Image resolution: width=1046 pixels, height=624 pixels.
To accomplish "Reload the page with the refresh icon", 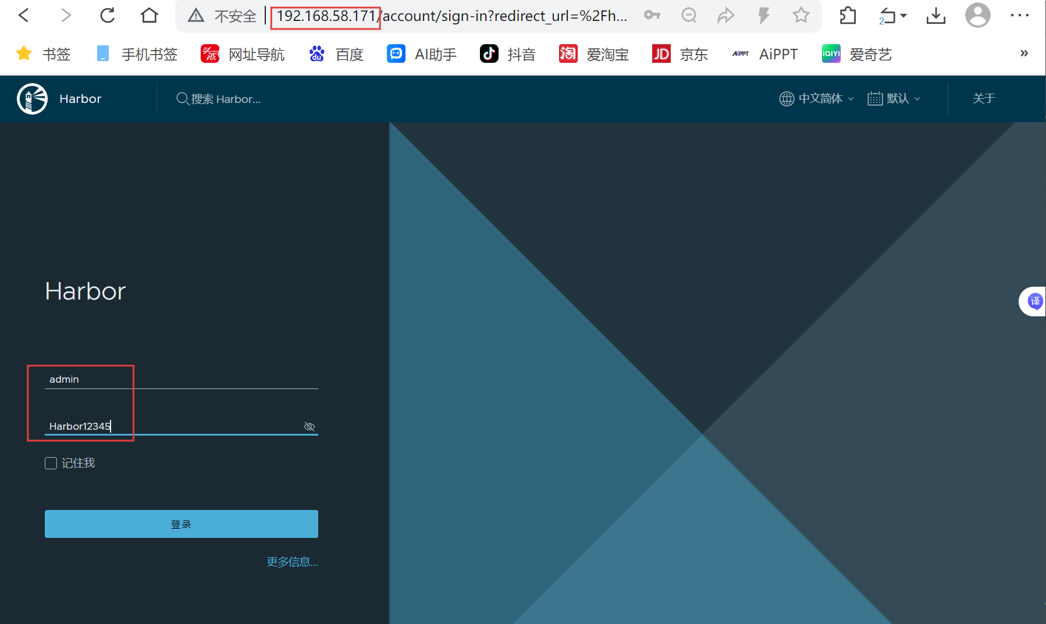I will pos(108,15).
